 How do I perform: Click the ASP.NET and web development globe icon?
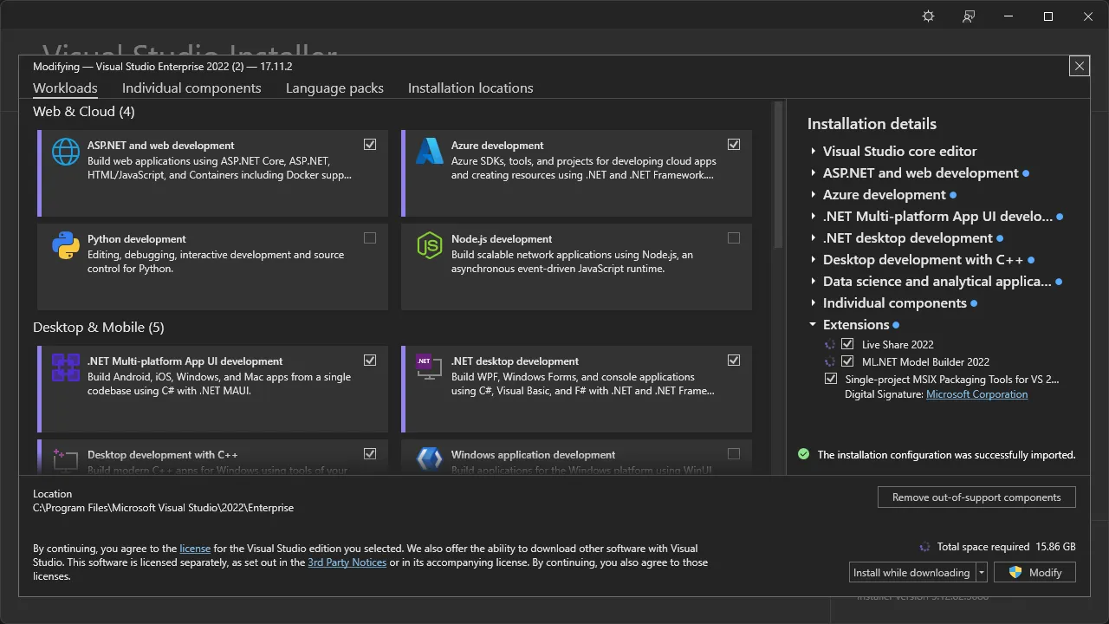(65, 151)
